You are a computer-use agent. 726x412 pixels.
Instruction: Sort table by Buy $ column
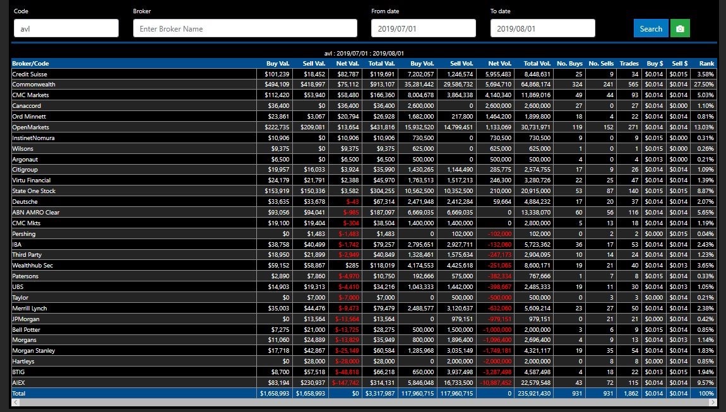click(655, 64)
